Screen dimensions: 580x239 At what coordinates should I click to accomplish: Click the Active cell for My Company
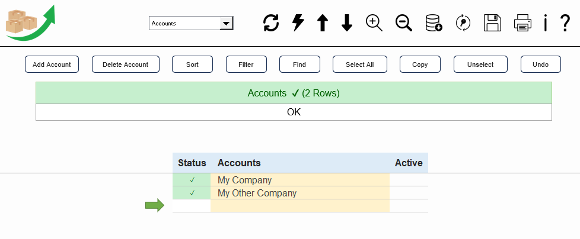tap(409, 180)
